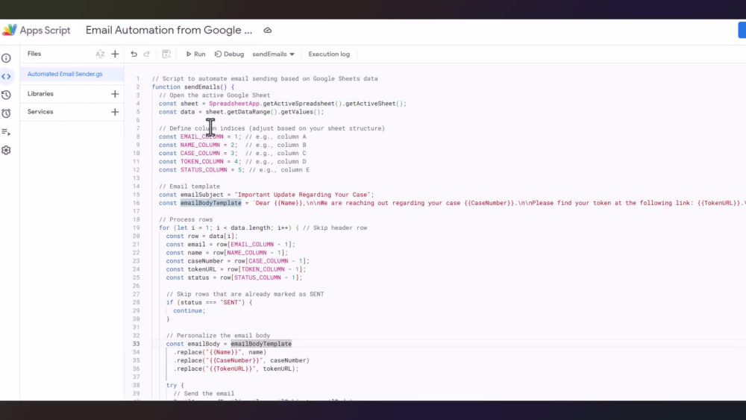Image resolution: width=746 pixels, height=420 pixels.
Task: Click 'const TOKEN_COLUMN = 4' line
Action: pyautogui.click(x=233, y=162)
